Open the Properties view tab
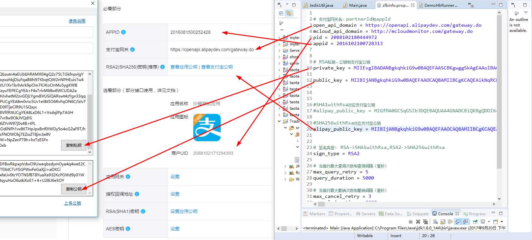 point(340,214)
